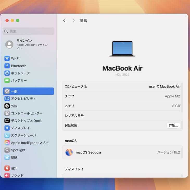Click the バッテリー battery icon
Viewport: 190px width, 190px height.
click(x=7, y=80)
